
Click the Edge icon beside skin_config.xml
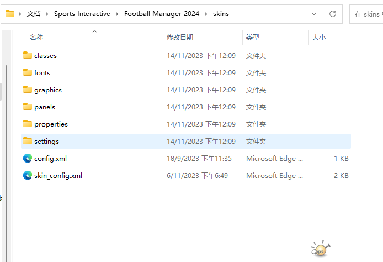(28, 175)
